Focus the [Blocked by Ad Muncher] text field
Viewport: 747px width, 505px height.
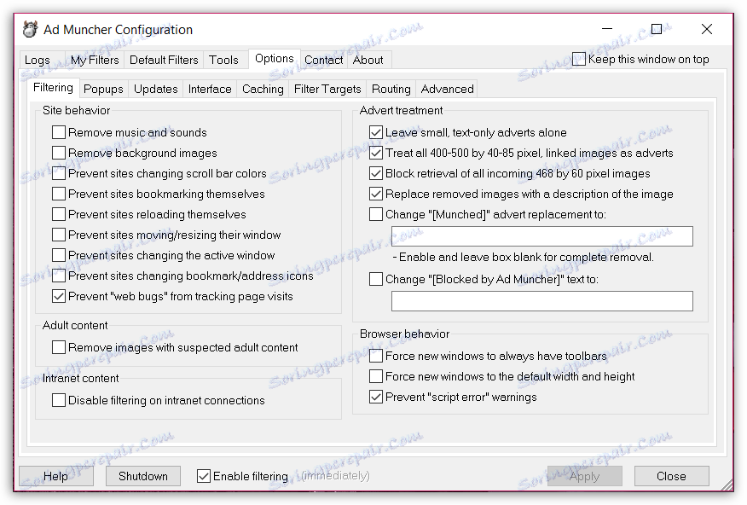(x=542, y=301)
